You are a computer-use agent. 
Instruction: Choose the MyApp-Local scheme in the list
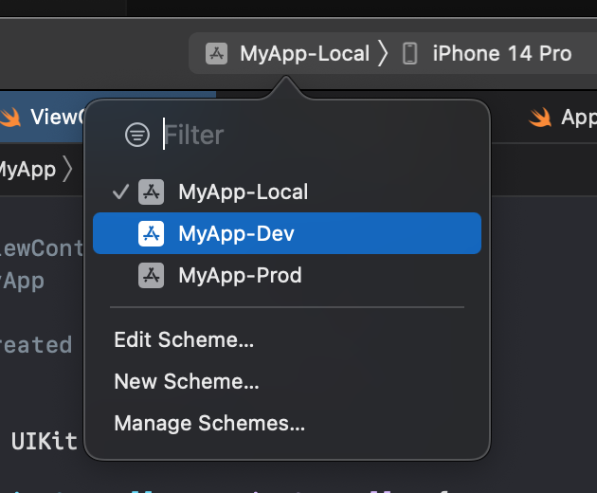[x=243, y=192]
